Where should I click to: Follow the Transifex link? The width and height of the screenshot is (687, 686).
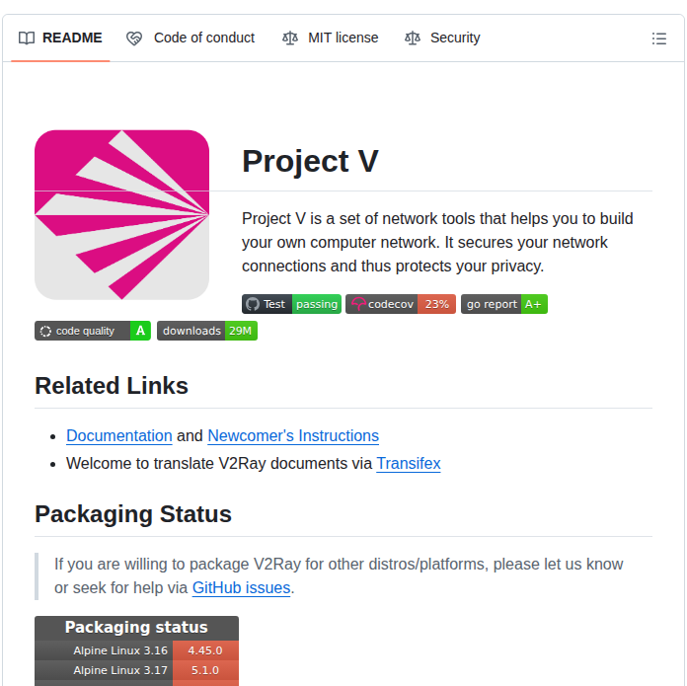click(409, 463)
